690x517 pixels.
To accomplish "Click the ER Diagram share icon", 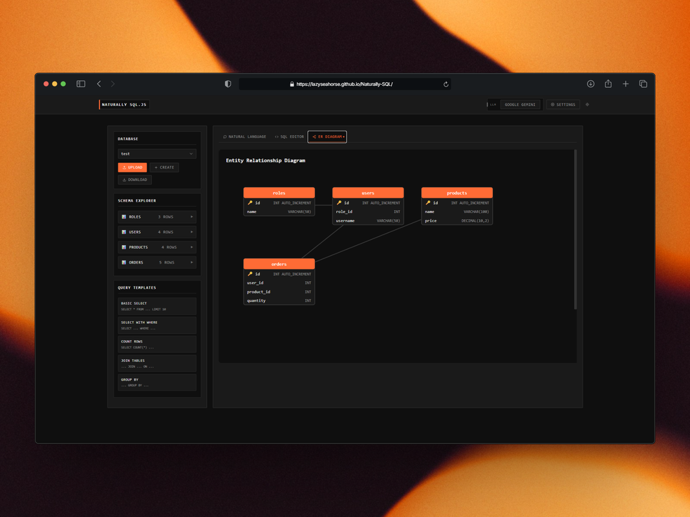I will click(x=314, y=137).
